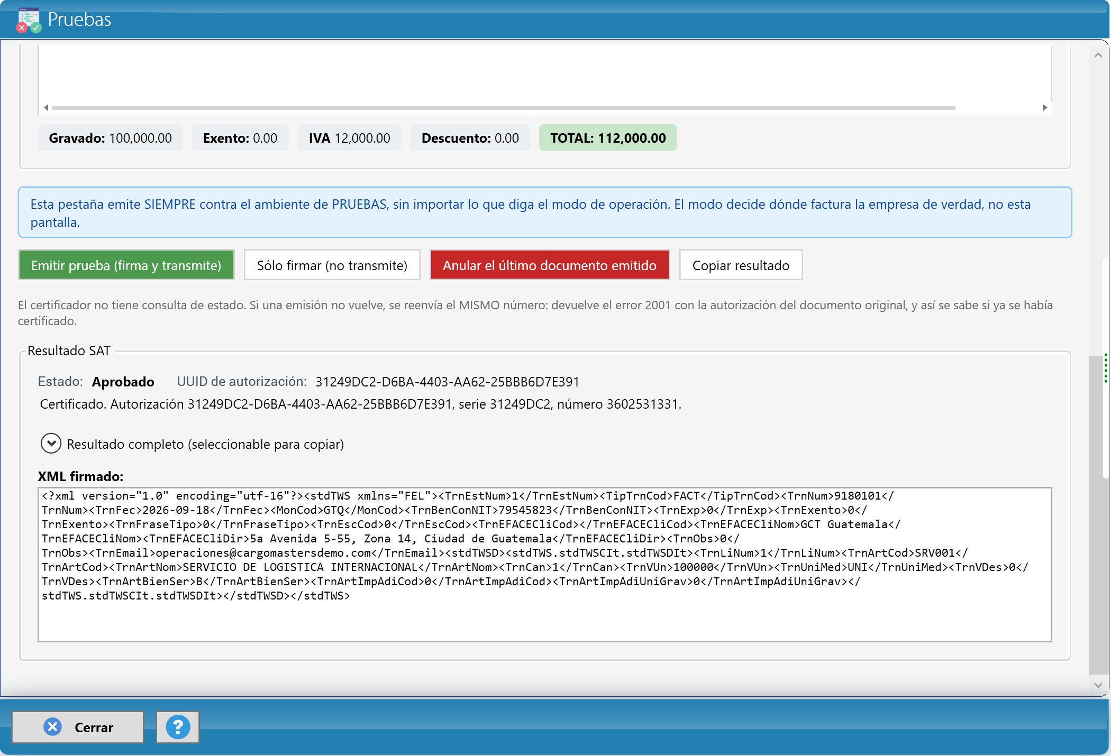The height and width of the screenshot is (756, 1111).
Task: Emit test with Emitir prueba button
Action: click(x=126, y=265)
